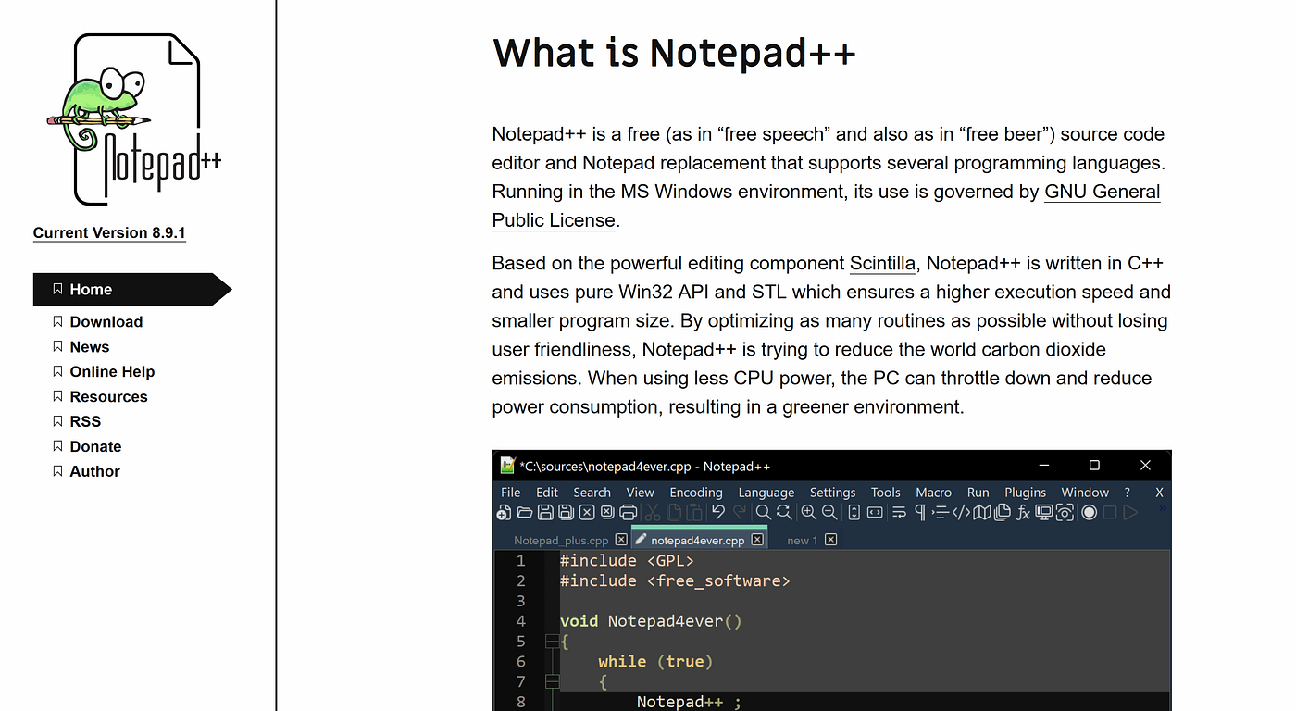Open the File menu in Notepad++
Viewport: 1296px width, 711px height.
pos(511,493)
